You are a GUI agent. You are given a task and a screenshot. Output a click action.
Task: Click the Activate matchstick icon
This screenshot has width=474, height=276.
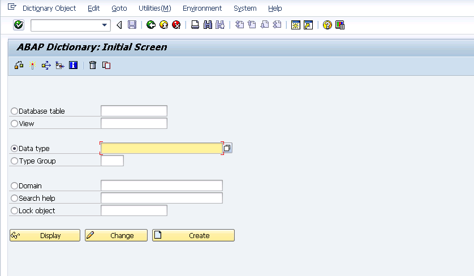click(33, 65)
